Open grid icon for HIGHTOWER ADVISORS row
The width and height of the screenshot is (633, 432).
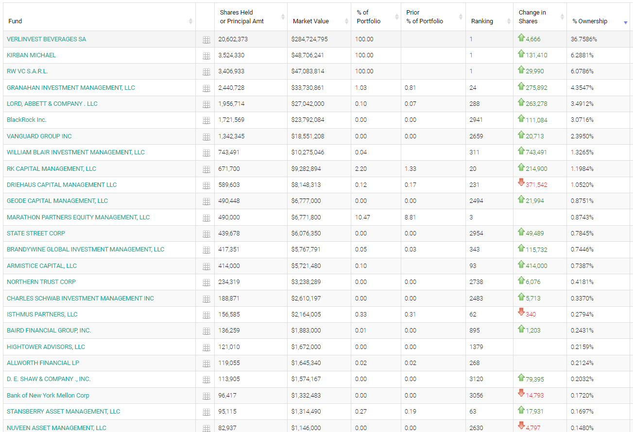206,348
